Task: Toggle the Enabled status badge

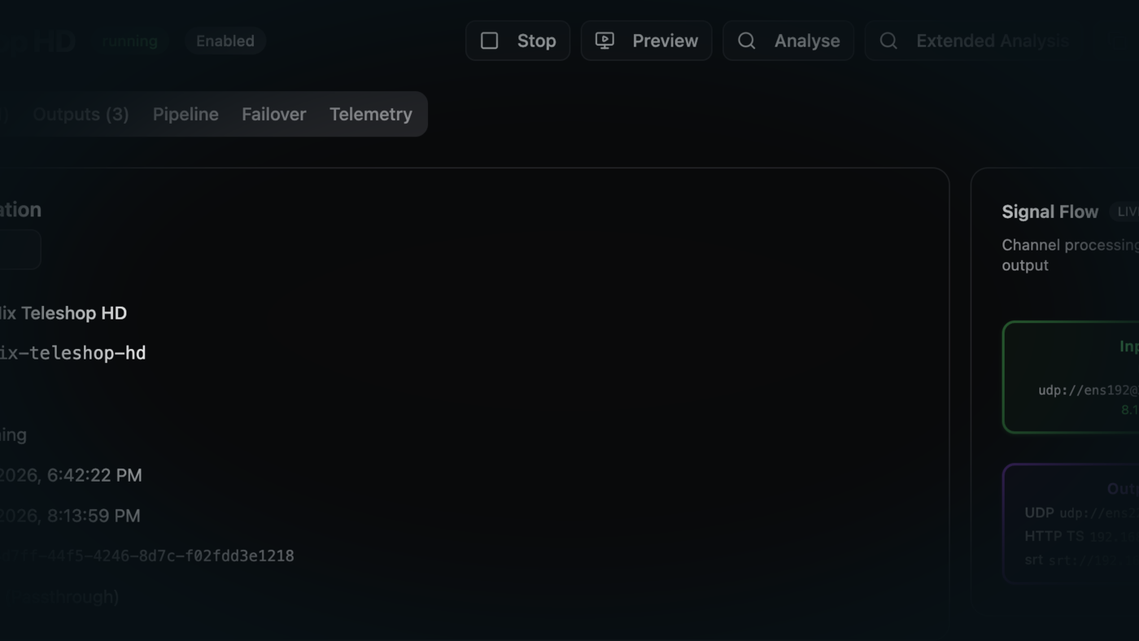Action: point(225,41)
